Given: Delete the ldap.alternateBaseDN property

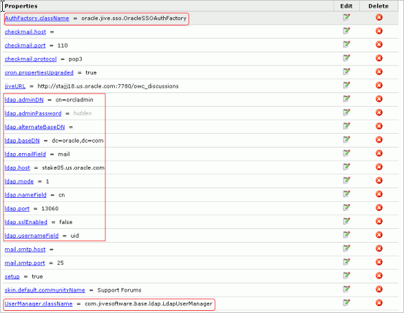Looking at the screenshot, I should point(379,126).
